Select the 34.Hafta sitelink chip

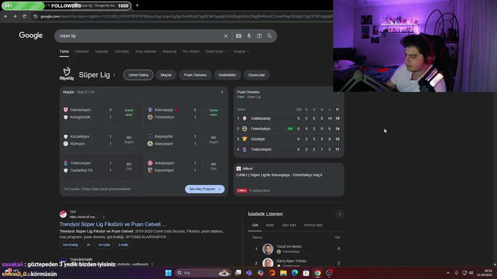(104, 245)
